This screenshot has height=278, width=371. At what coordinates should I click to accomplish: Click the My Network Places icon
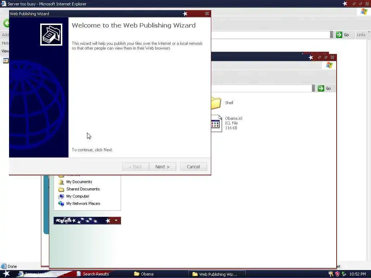pyautogui.click(x=61, y=203)
